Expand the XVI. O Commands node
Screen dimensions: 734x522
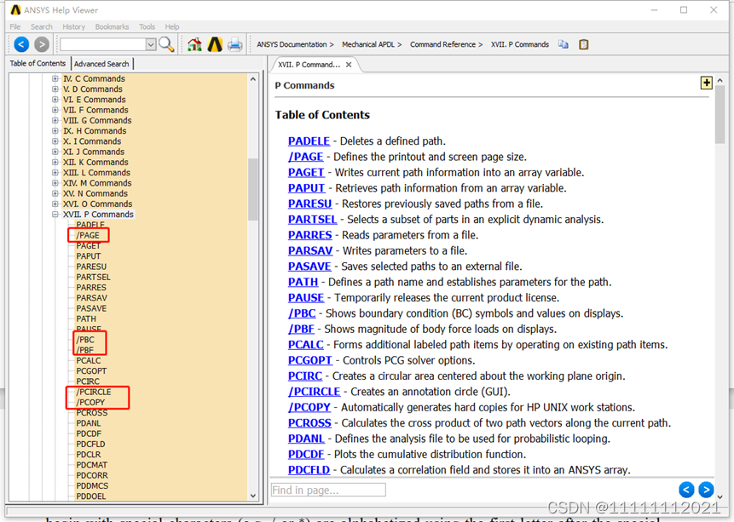point(55,204)
